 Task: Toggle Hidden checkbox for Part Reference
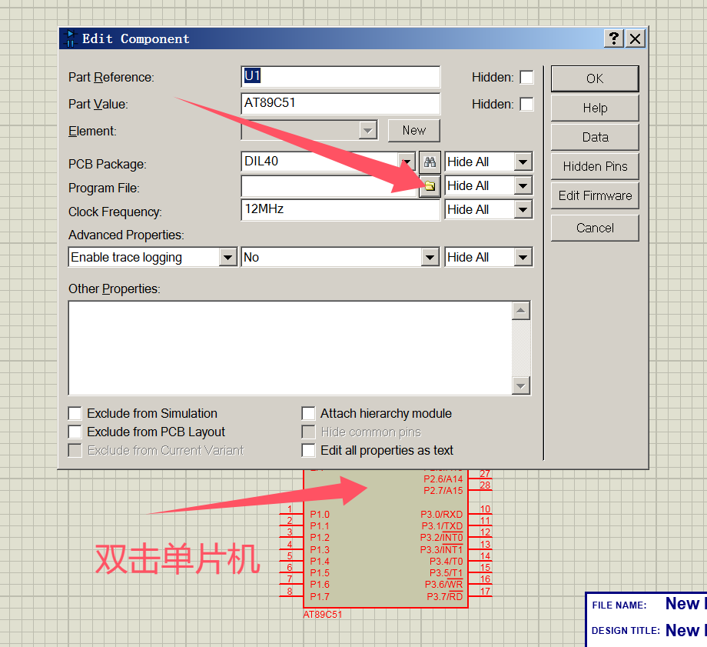(526, 77)
